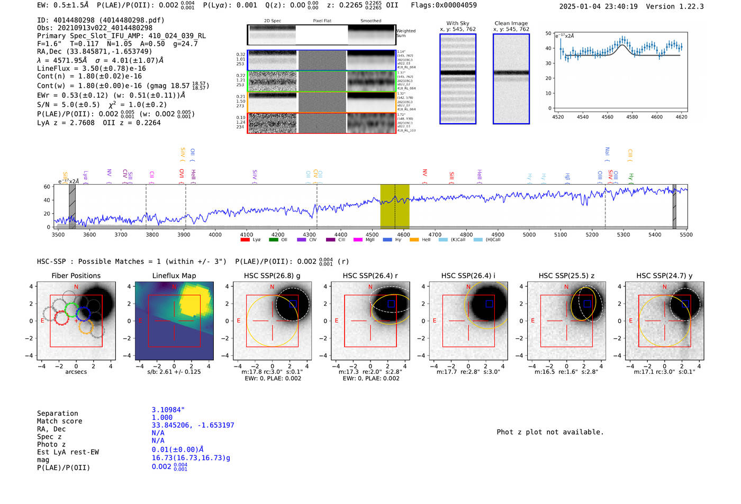Screen dimensions: 741x504
Task: Open the HSC SSP(24.7) y image
Action: pyautogui.click(x=664, y=321)
